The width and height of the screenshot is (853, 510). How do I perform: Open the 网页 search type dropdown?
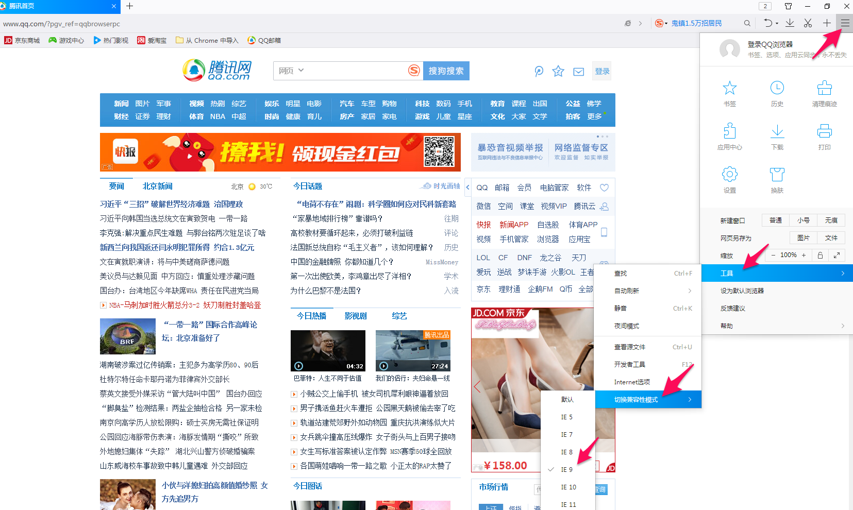pos(291,71)
